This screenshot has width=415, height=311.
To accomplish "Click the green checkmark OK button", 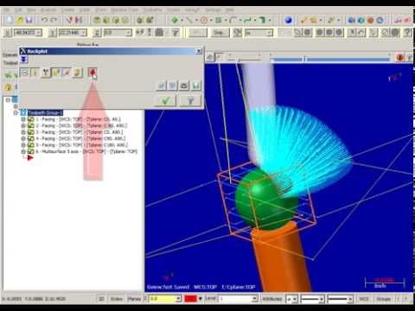I will pyautogui.click(x=165, y=101).
